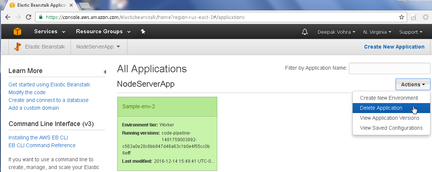Screen dimensions: 432x172
Task: Click the browser forward arrow
Action: point(18,17)
